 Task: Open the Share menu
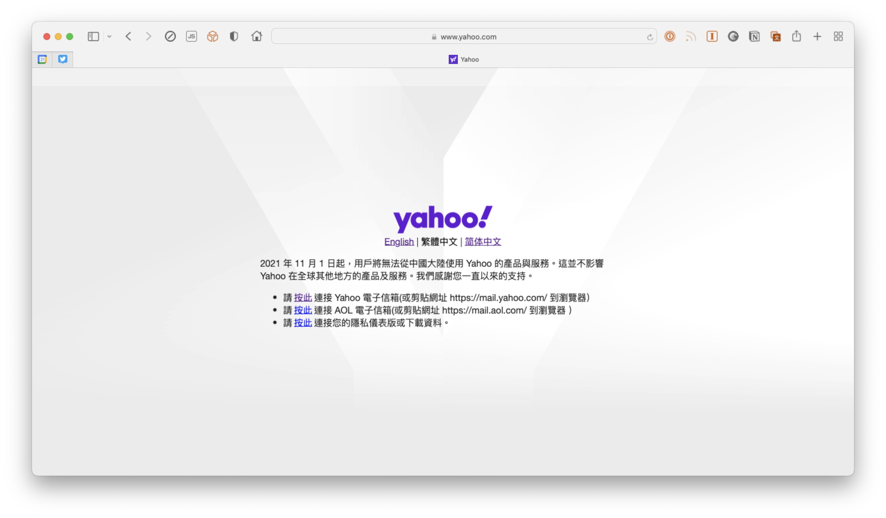point(796,36)
